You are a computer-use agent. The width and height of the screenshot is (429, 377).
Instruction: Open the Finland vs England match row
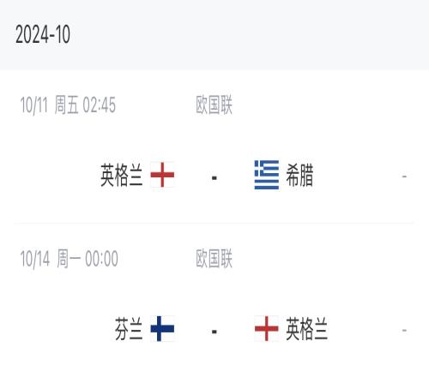pos(214,300)
